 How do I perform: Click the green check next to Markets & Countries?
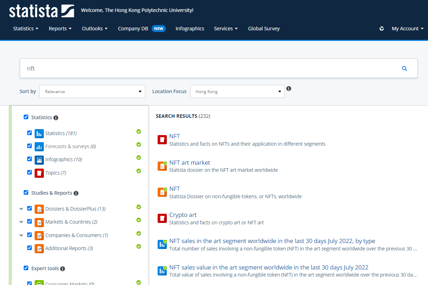tap(139, 220)
